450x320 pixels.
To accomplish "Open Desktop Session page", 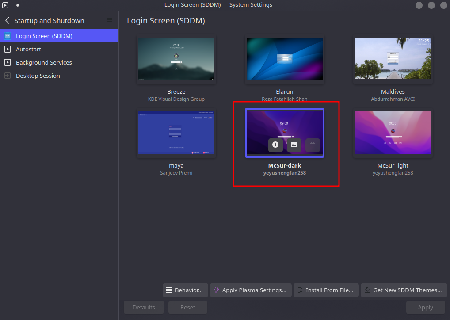I will point(59,76).
